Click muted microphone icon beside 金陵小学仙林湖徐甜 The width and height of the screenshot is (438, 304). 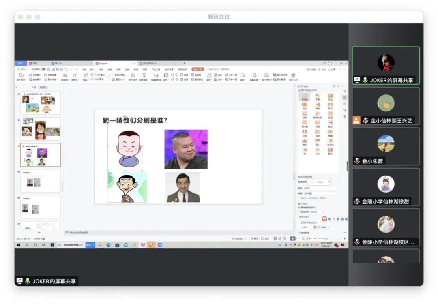357,201
